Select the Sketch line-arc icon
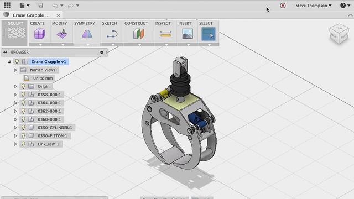 (112, 34)
